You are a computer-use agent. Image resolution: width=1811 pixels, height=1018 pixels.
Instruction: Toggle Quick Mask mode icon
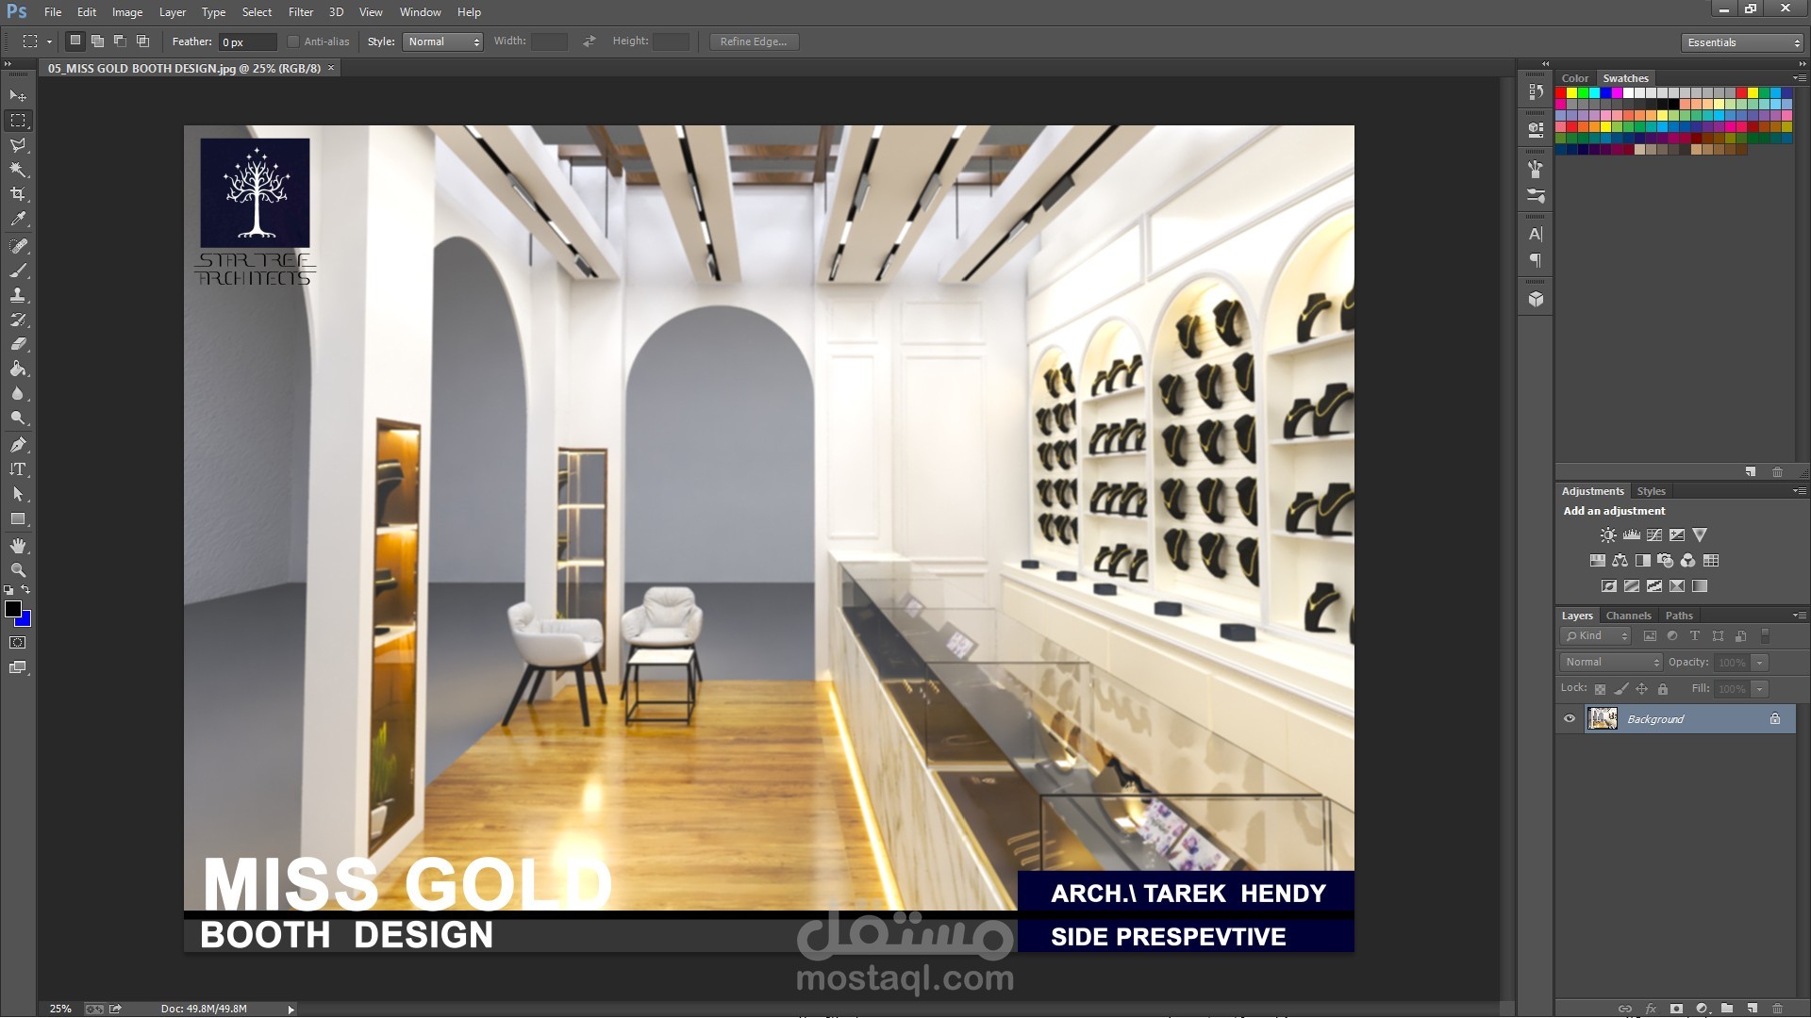click(18, 643)
